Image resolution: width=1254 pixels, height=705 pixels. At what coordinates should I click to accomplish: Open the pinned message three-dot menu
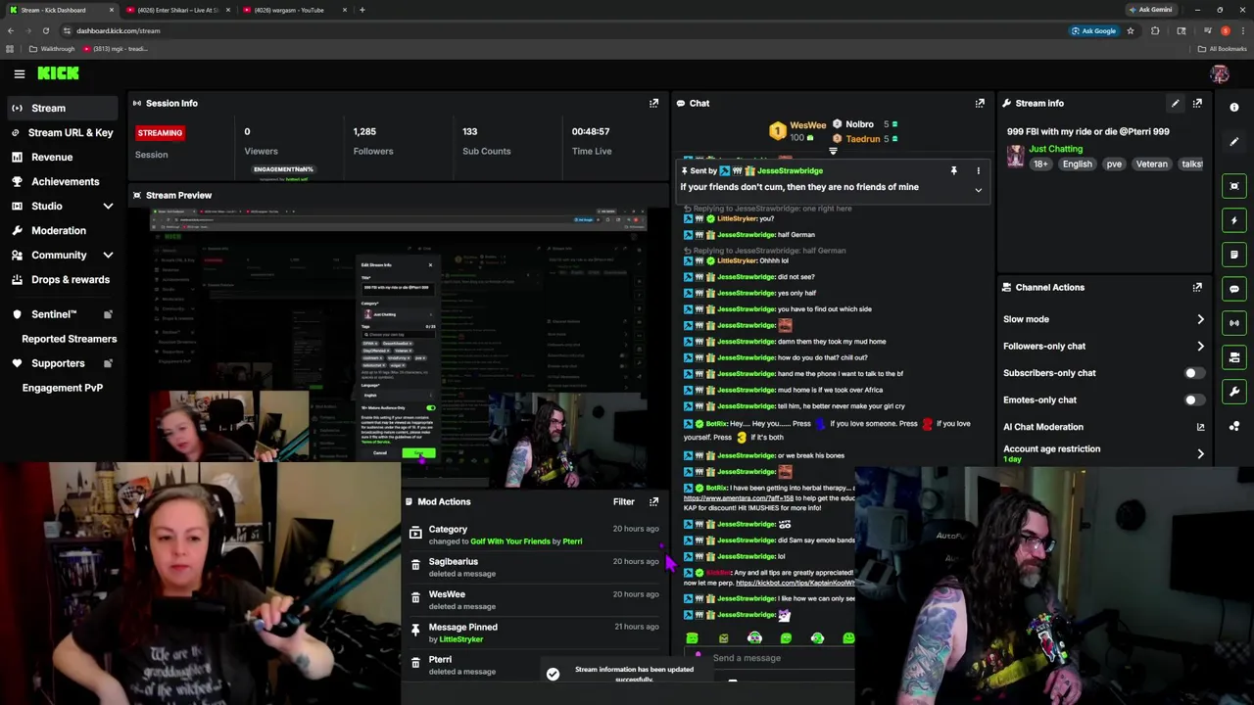(978, 170)
